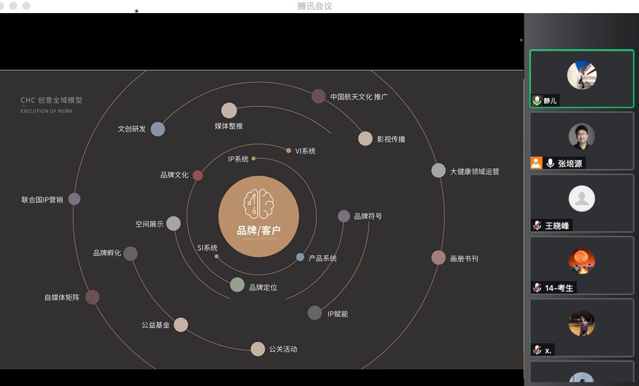Image resolution: width=639 pixels, height=386 pixels.
Task: Click the brain icon in the center circle
Action: pos(258,204)
